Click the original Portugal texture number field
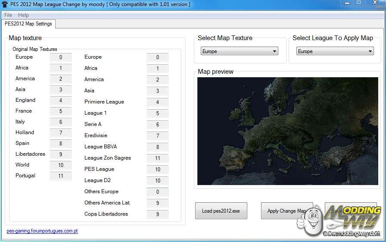 (61, 176)
